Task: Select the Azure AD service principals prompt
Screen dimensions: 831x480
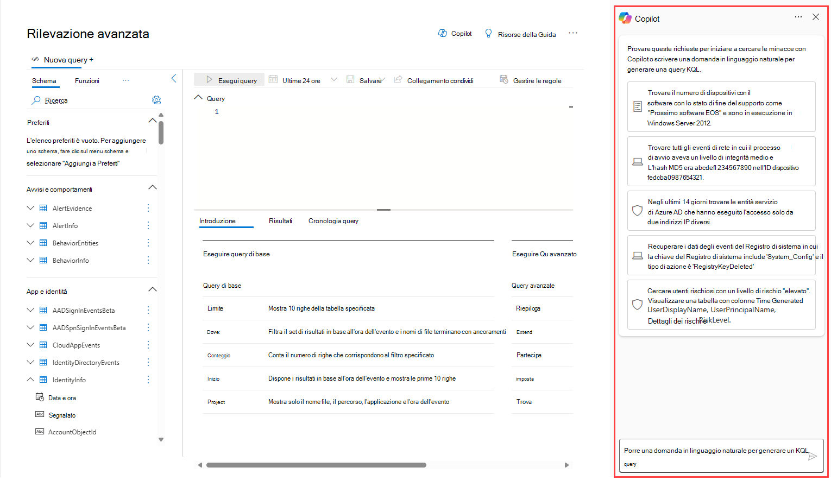Action: (721, 211)
